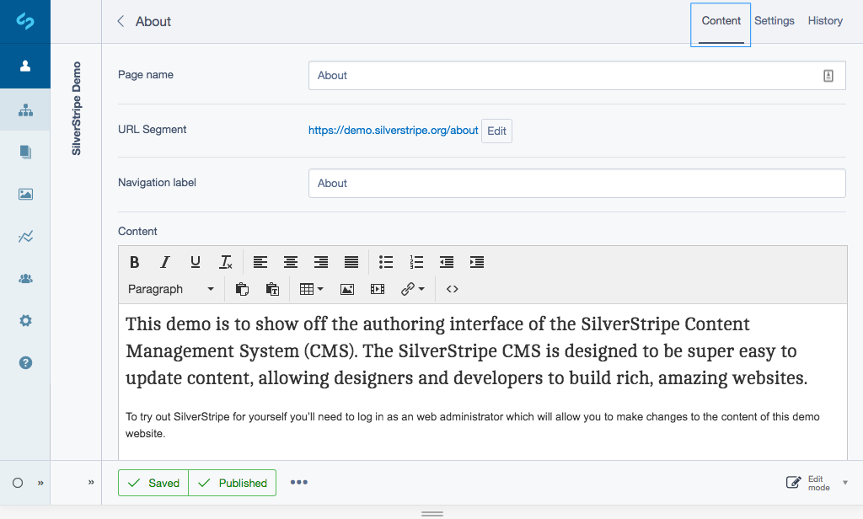
Task: Clear formatting with the T-x icon
Action: click(225, 262)
